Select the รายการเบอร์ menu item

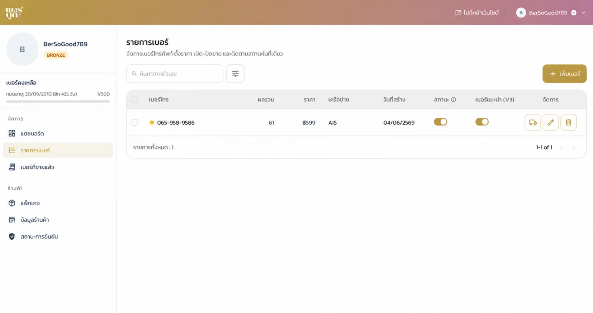coord(58,150)
